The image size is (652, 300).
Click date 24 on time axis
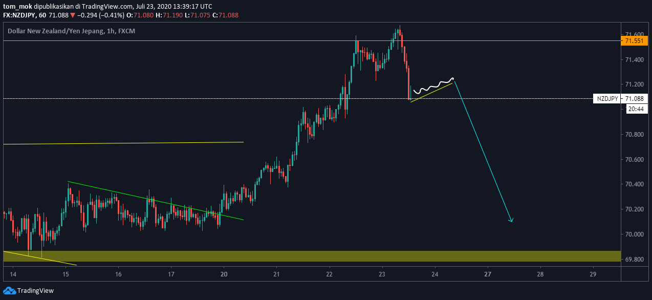tap(435, 274)
